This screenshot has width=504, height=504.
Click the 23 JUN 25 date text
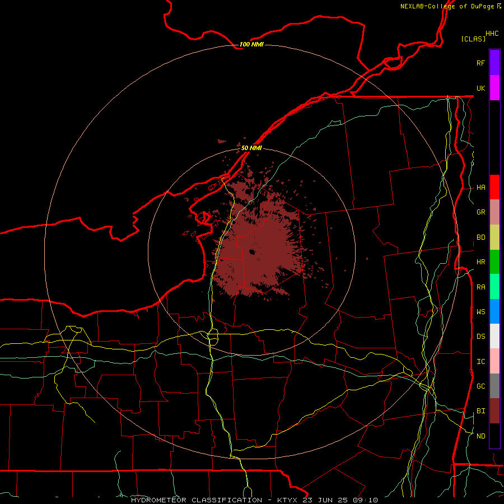[324, 500]
